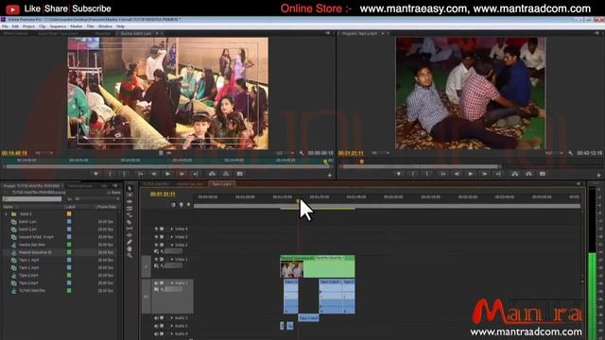Select the TUTOR MANTRA sequence in Project panel

[32, 291]
